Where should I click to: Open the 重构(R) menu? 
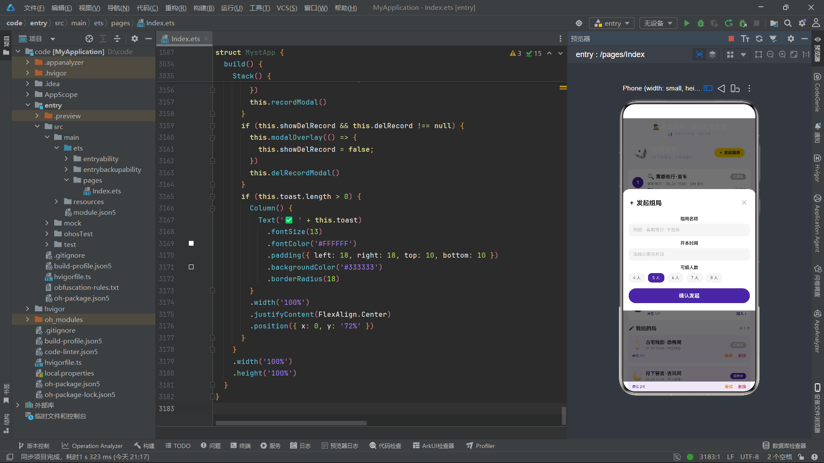(x=176, y=8)
